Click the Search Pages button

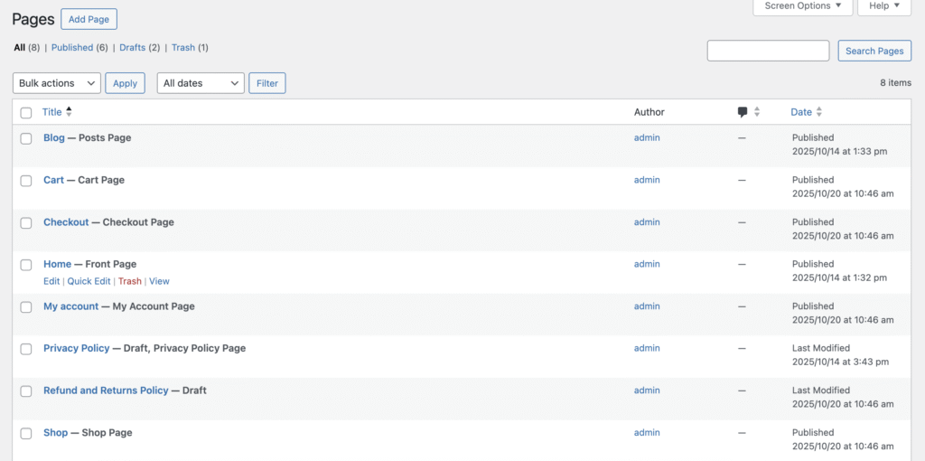coord(874,52)
